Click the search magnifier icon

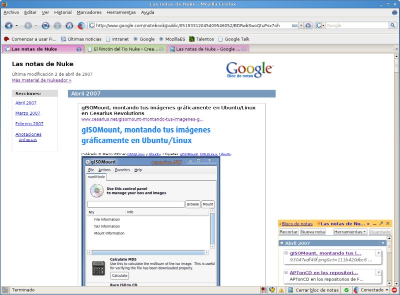pos(392,26)
